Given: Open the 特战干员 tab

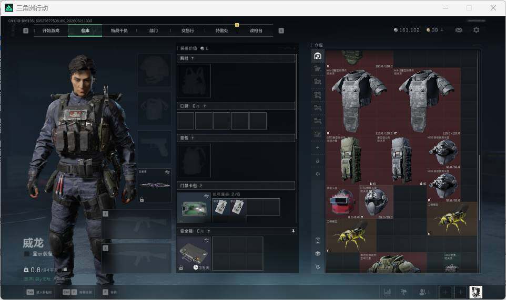Looking at the screenshot, I should coord(119,30).
